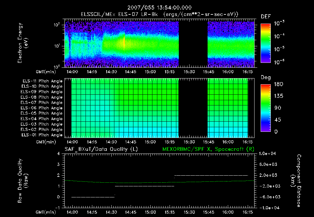The width and height of the screenshot is (314, 217).
Task: Click GMT(min) label of the spectrogram panel
Action: 46,72
